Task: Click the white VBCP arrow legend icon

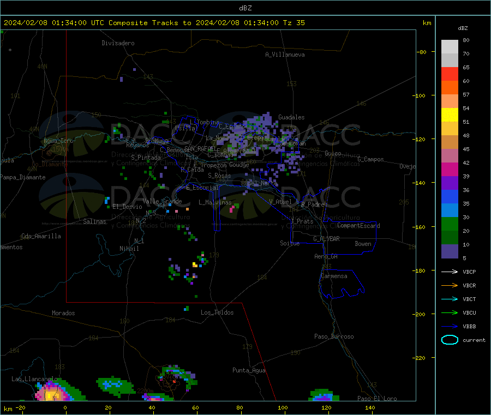Action: click(450, 272)
